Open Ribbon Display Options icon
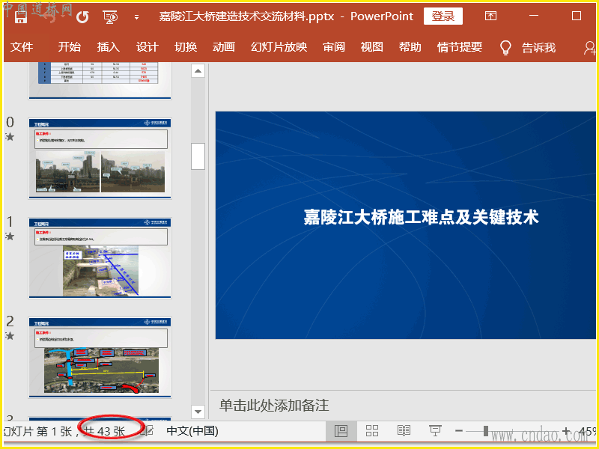599x449 pixels. tap(490, 16)
